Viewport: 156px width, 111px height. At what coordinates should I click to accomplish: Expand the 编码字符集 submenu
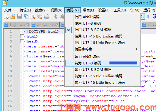(x=102, y=49)
